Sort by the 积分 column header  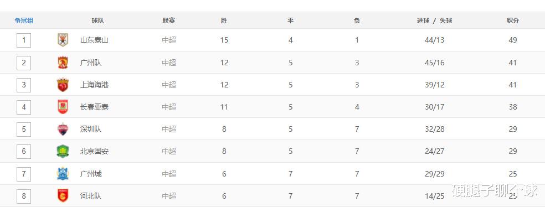point(513,20)
